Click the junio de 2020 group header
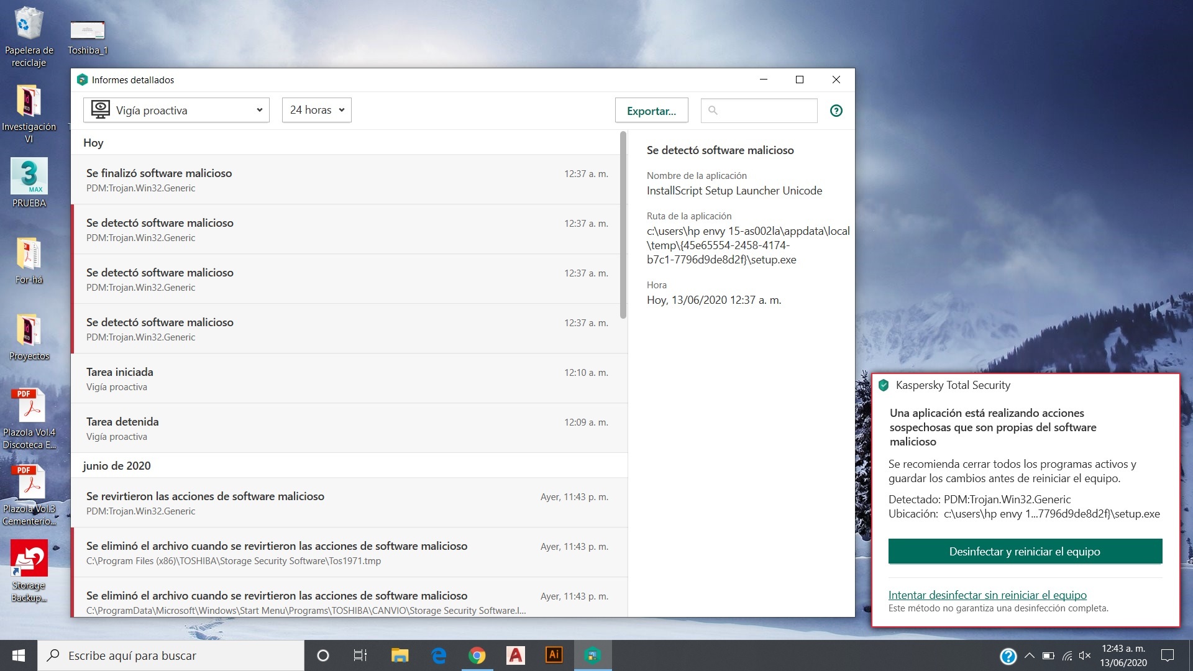This screenshot has width=1193, height=671. click(x=117, y=465)
